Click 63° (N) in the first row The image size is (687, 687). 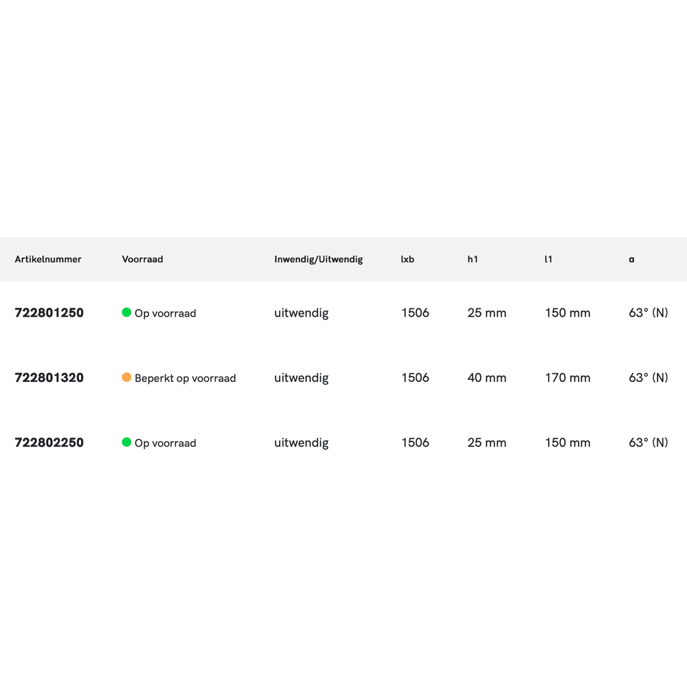coord(648,313)
